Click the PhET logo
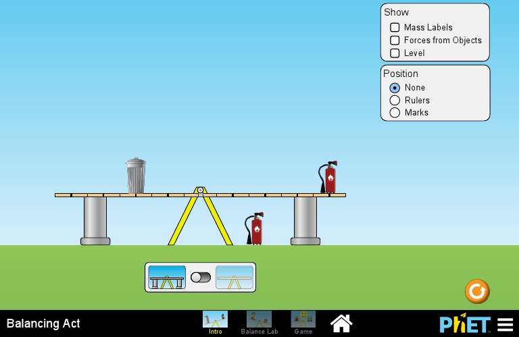Viewport: 519px width, 337px height. coord(465,323)
